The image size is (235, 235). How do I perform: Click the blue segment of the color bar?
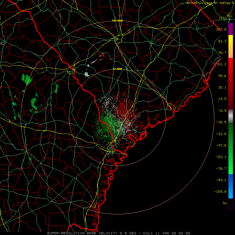point(231,186)
